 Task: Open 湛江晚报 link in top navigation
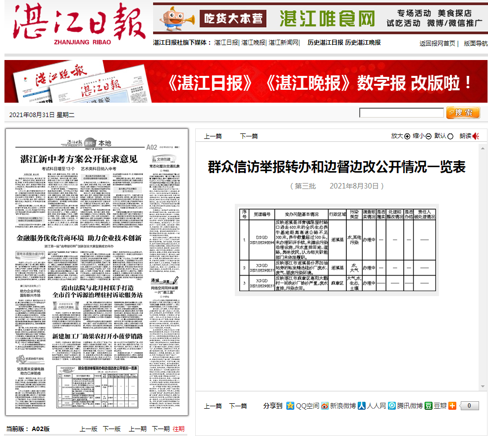[x=253, y=43]
